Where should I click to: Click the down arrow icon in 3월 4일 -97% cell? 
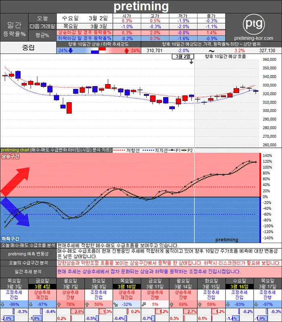[31, 304]
